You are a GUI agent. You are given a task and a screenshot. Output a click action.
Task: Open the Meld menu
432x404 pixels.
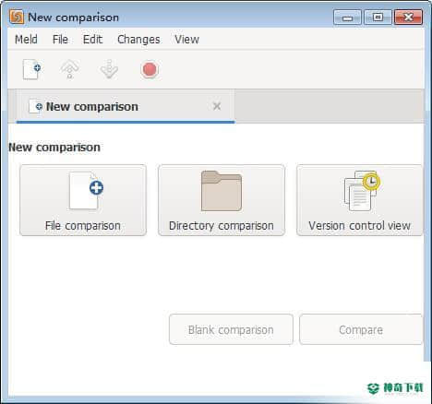pyautogui.click(x=26, y=40)
